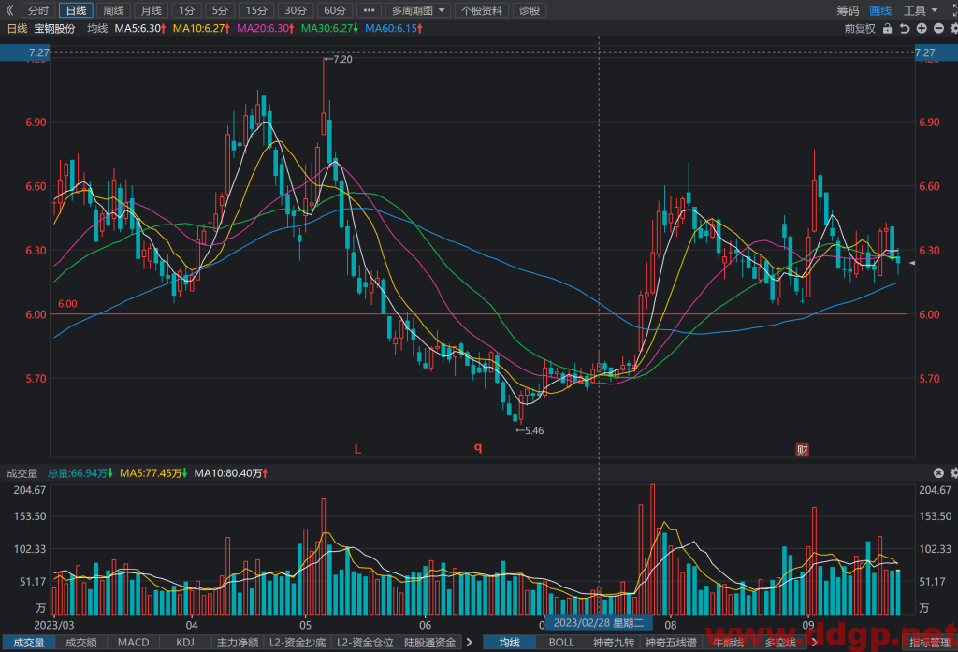Select the L2-资金仓位 indicator tab
The width and height of the screenshot is (958, 652).
pyautogui.click(x=365, y=643)
